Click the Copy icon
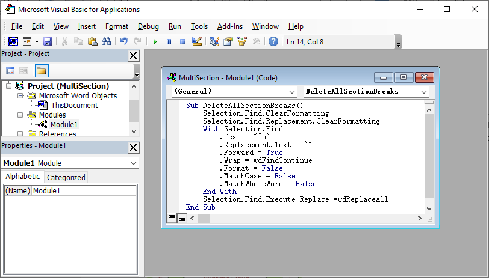This screenshot has width=489, height=278. pyautogui.click(x=78, y=41)
